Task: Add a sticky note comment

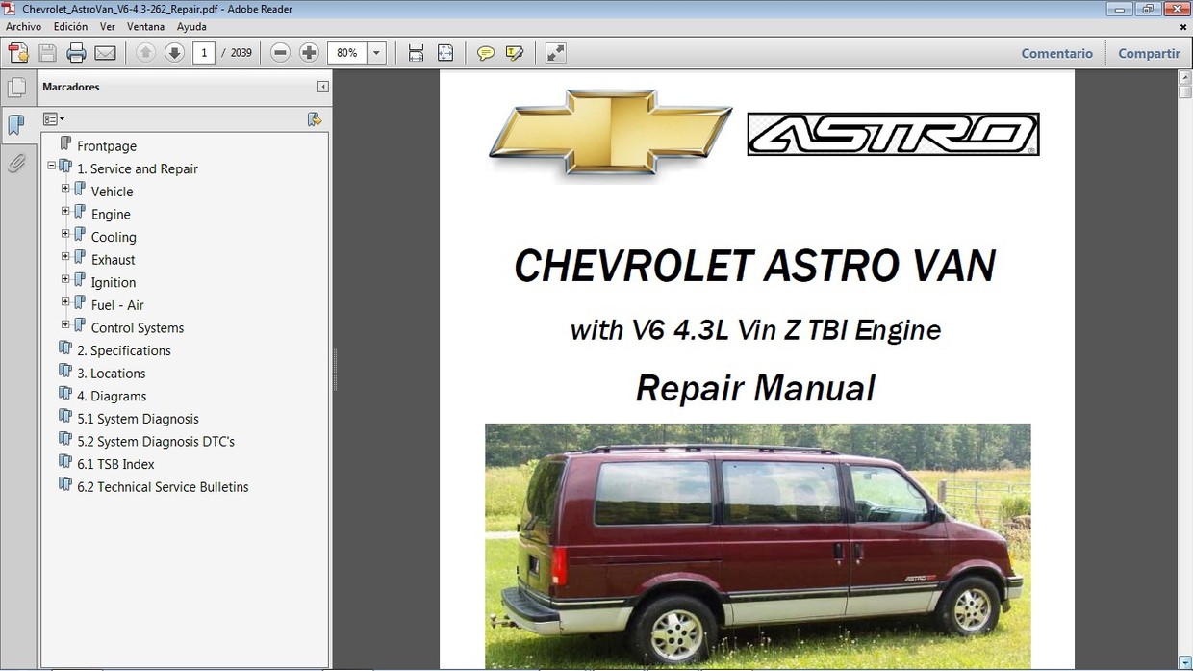Action: pyautogui.click(x=486, y=53)
